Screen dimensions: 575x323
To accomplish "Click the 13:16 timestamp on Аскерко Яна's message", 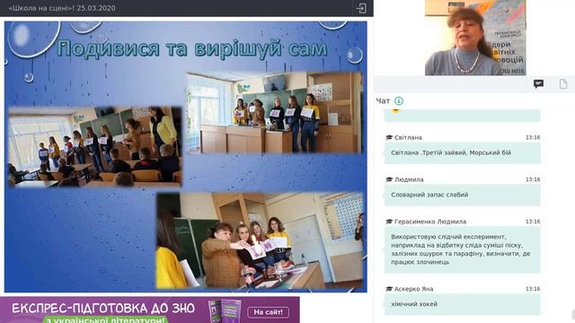I will point(533,289).
